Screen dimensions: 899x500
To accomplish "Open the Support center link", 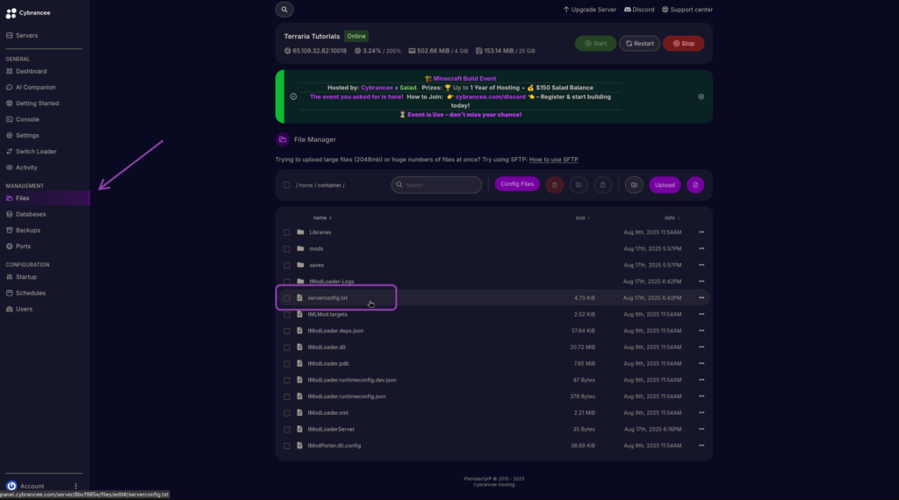I will click(687, 9).
